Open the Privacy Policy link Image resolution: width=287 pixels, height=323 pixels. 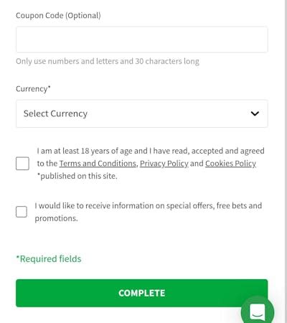coord(164,164)
